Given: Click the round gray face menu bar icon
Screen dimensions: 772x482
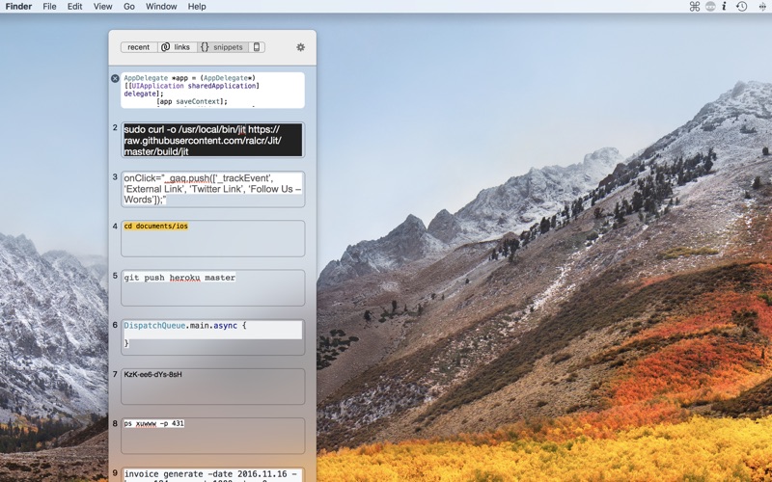Looking at the screenshot, I should (x=710, y=7).
